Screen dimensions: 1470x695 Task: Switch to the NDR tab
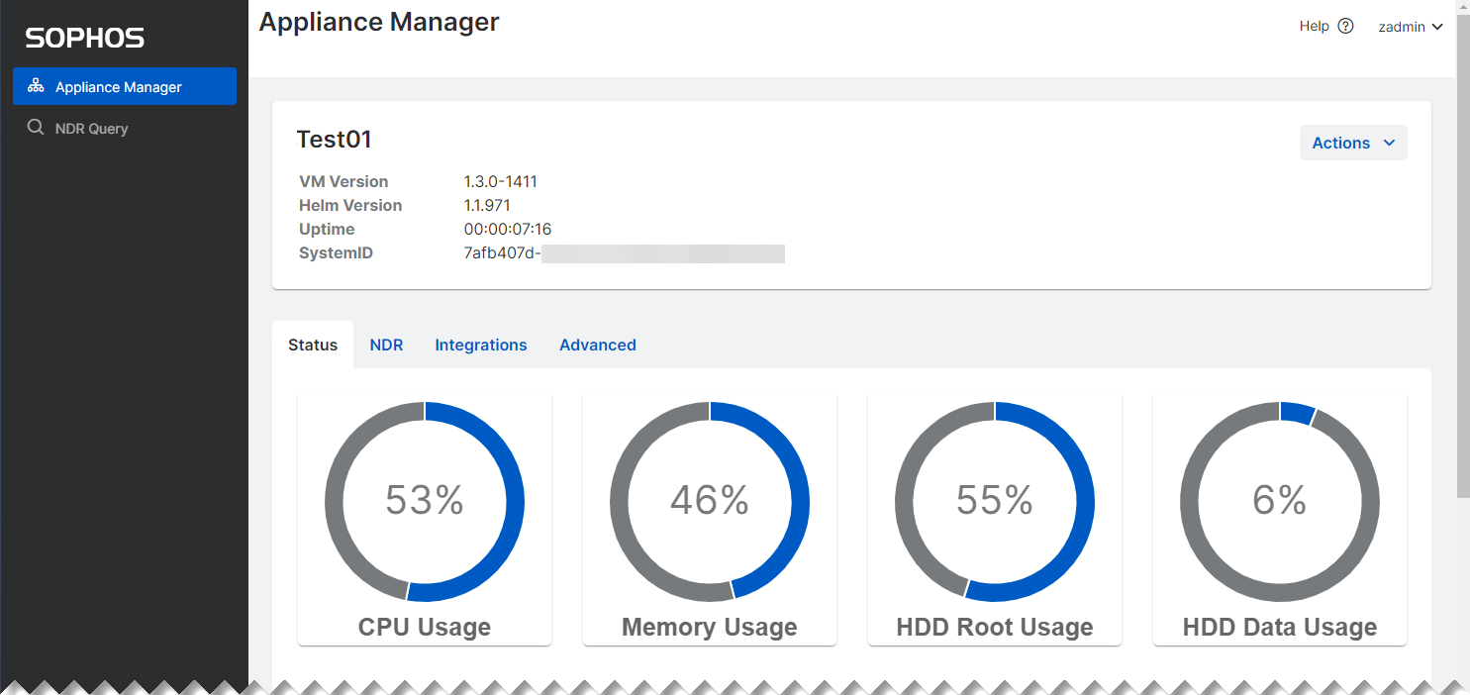[386, 345]
